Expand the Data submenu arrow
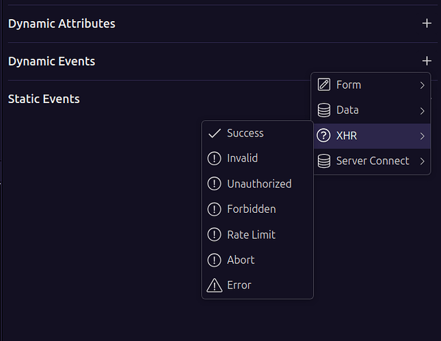441x341 pixels. click(x=423, y=110)
